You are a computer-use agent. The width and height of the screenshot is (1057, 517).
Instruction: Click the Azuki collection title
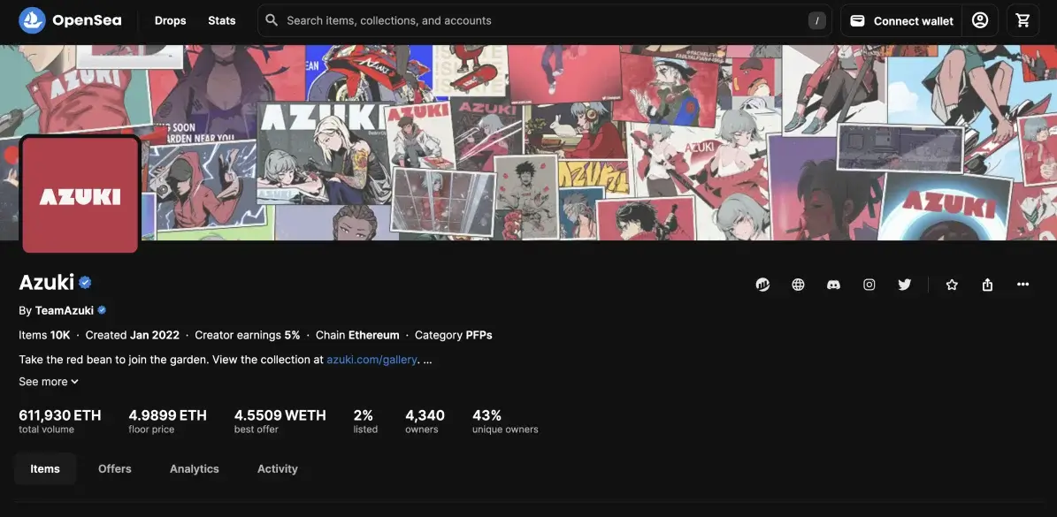[47, 282]
